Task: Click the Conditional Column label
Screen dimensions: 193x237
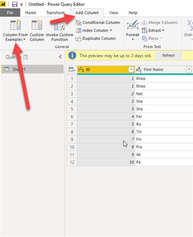Action: 101,22
